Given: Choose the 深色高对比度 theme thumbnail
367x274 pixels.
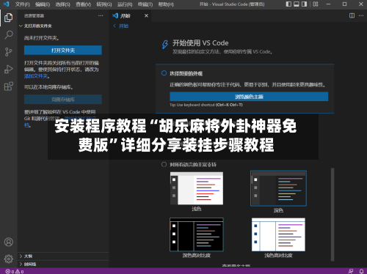Looking at the screenshot, I should 197,234.
